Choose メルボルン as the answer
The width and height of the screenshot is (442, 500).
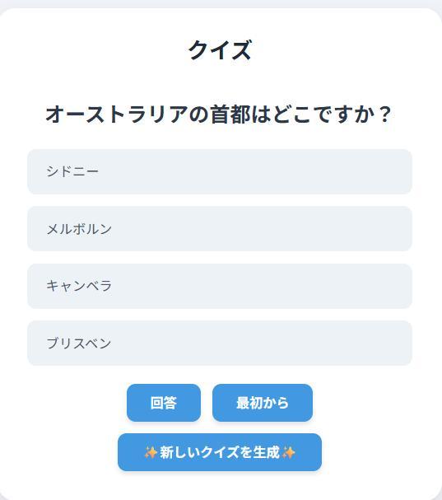(220, 229)
